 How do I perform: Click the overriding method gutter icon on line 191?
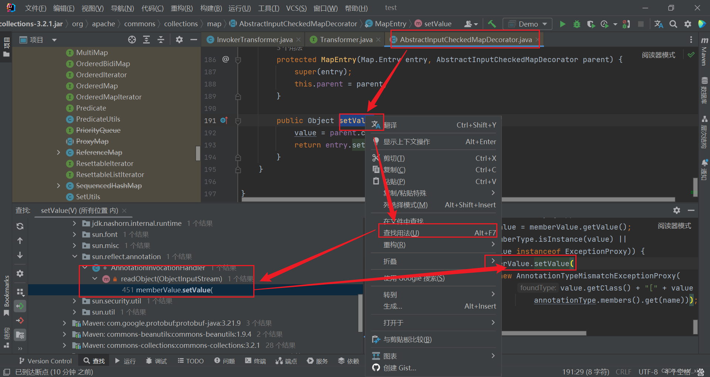224,120
